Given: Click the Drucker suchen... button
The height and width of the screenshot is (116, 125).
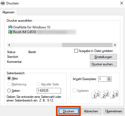Looking at the screenshot, I should [x=103, y=64].
